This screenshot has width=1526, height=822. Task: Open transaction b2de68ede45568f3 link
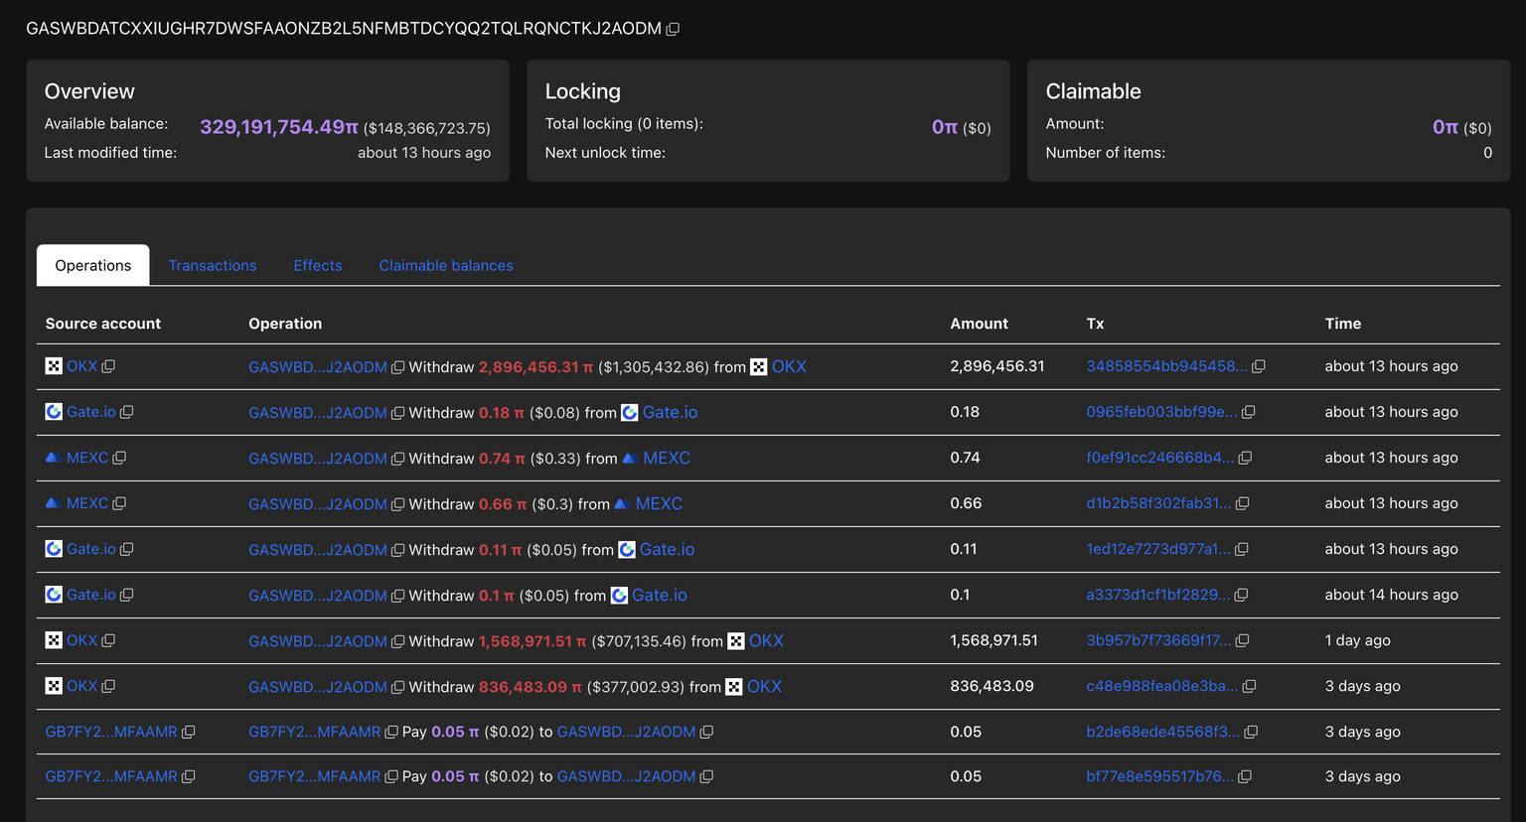pyautogui.click(x=1161, y=732)
